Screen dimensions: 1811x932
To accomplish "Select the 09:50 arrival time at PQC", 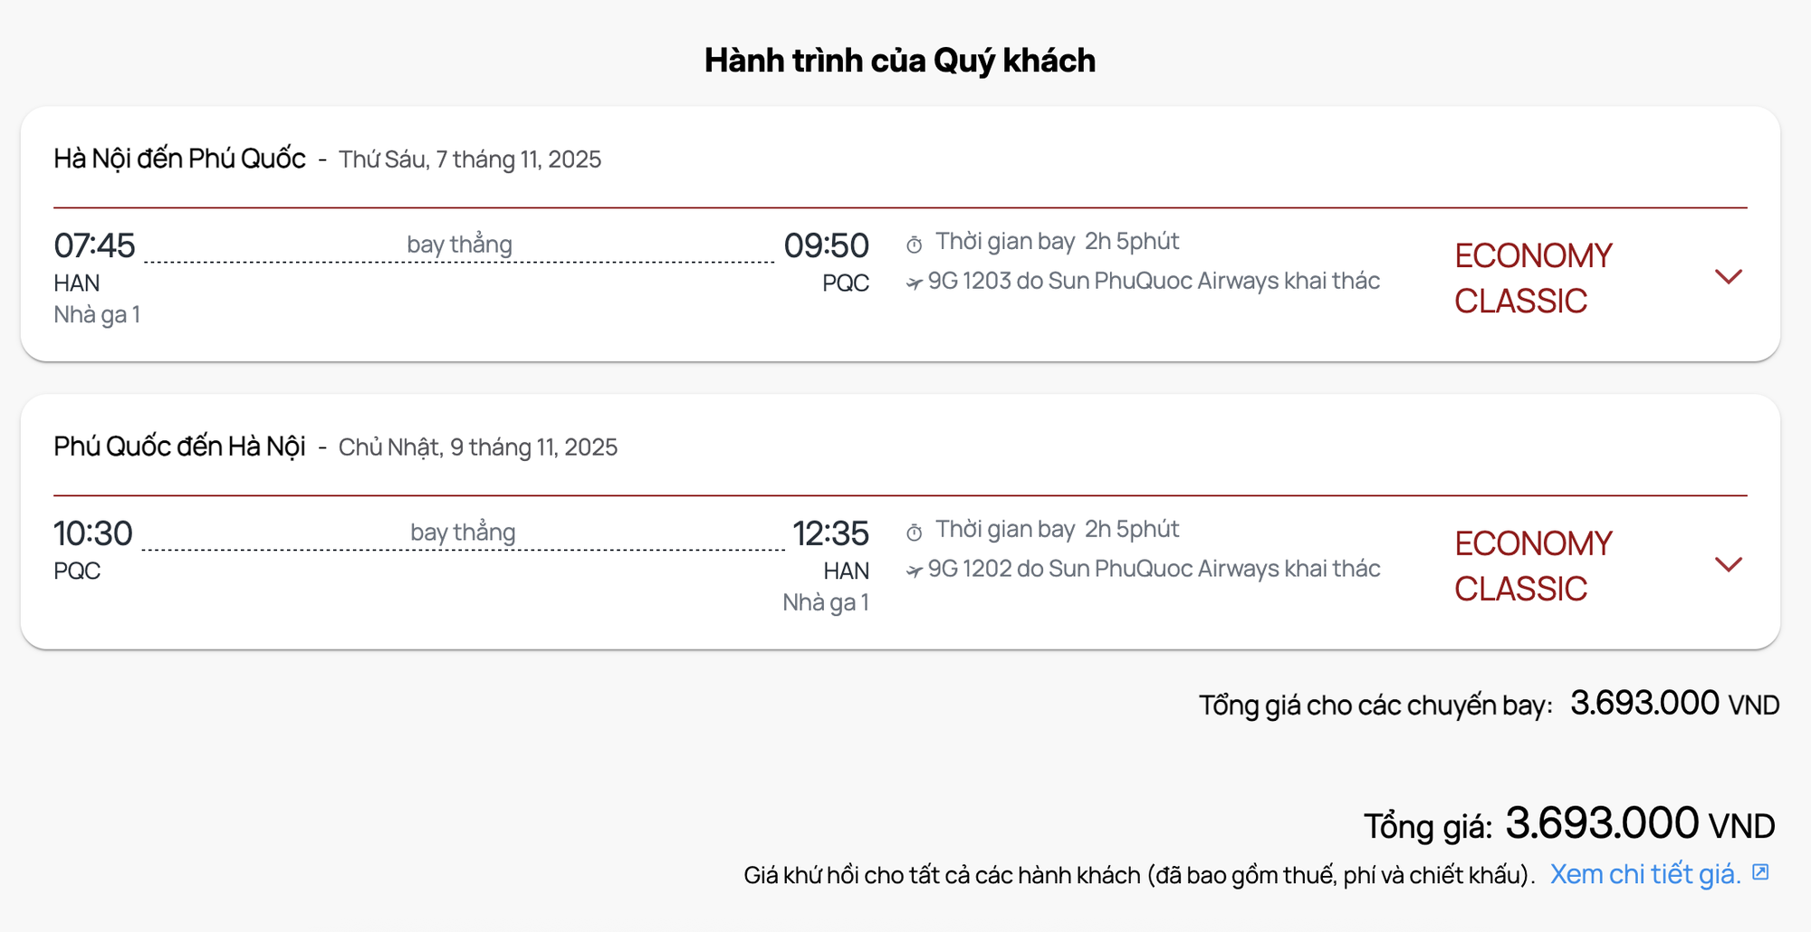I will [826, 245].
